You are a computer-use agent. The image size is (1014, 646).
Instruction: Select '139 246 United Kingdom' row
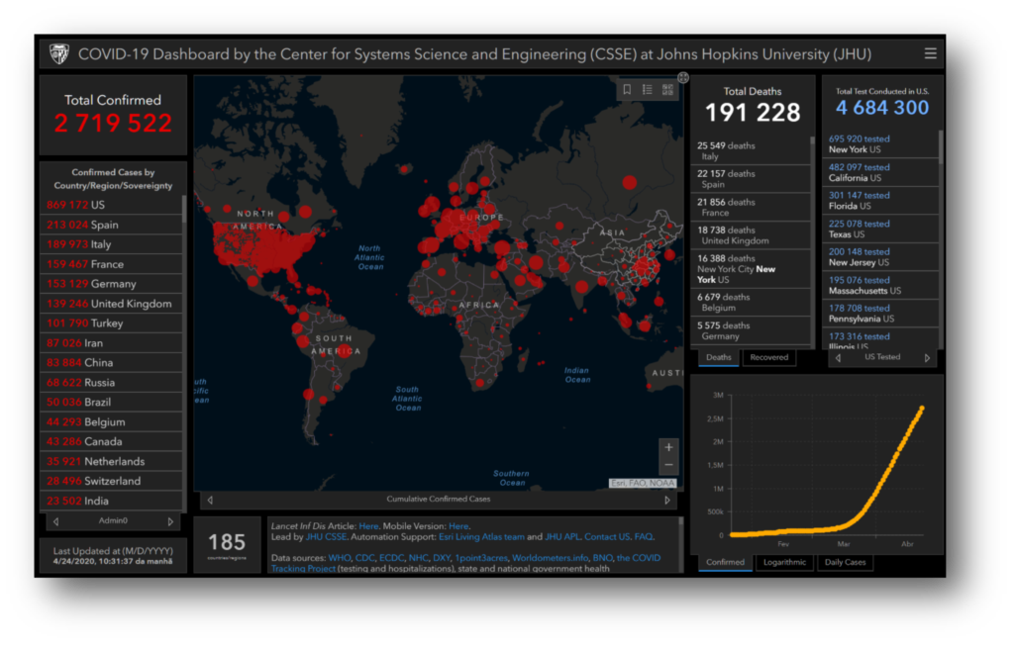[x=111, y=304]
